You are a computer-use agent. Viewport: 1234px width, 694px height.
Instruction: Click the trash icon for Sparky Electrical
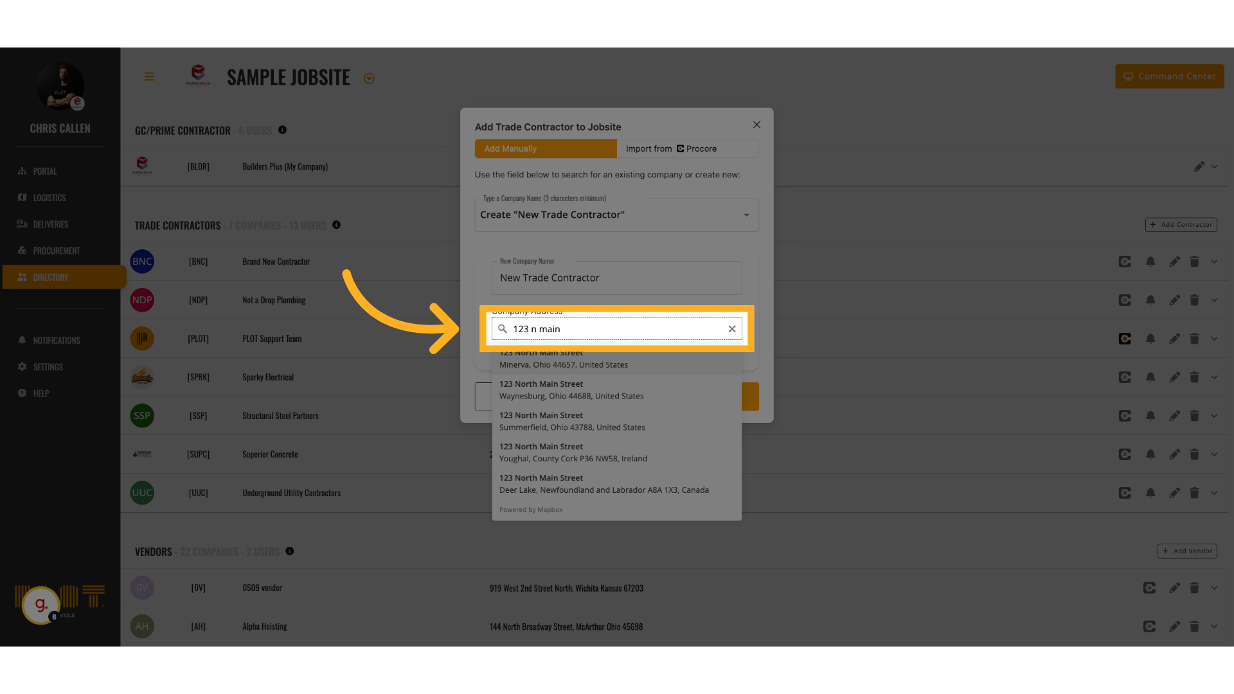point(1194,377)
